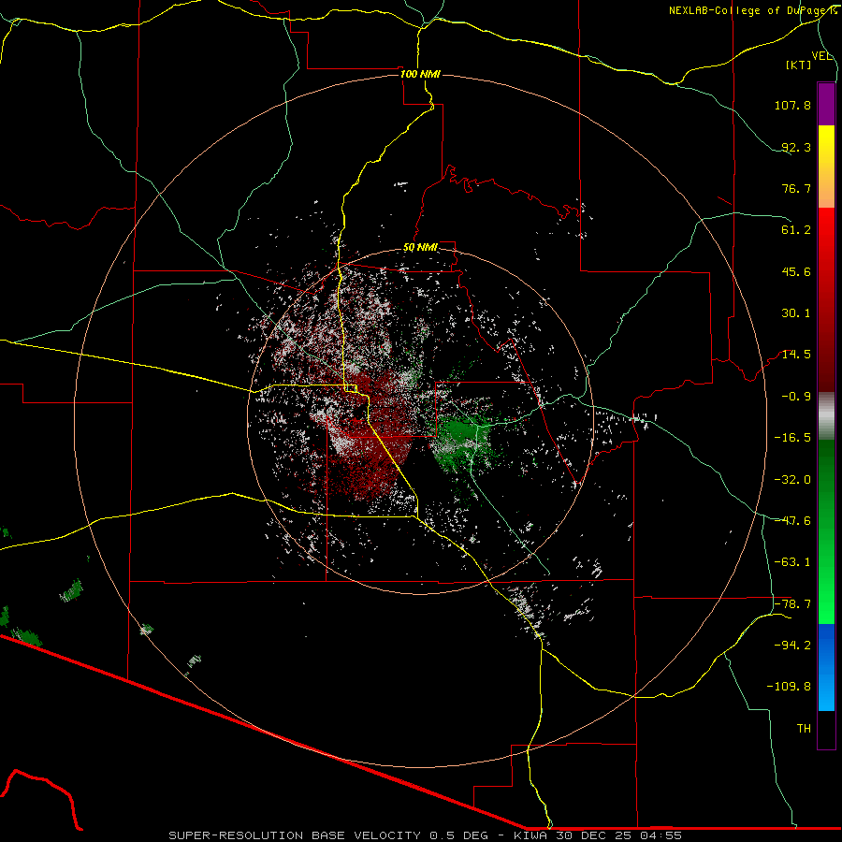Click the Super-Resolution Base Velocity caption

click(425, 835)
